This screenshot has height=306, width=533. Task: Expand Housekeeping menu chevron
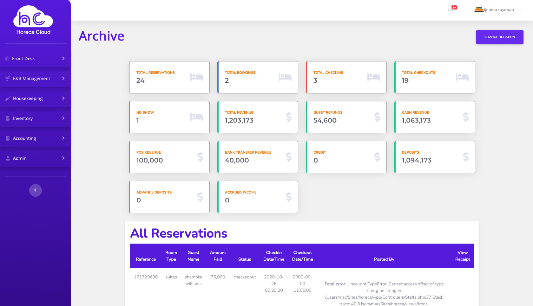[x=63, y=98]
